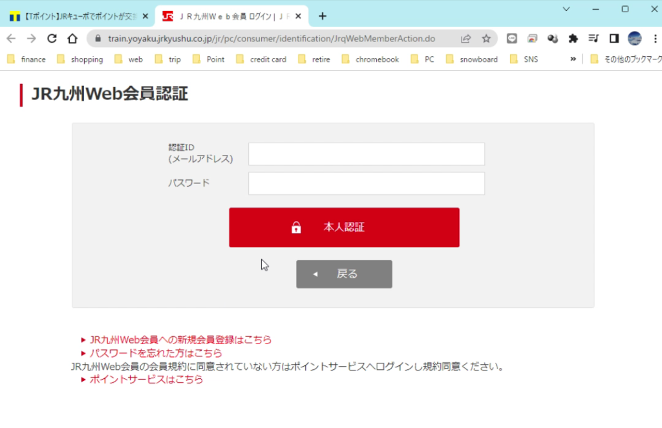Reload the page

[52, 39]
